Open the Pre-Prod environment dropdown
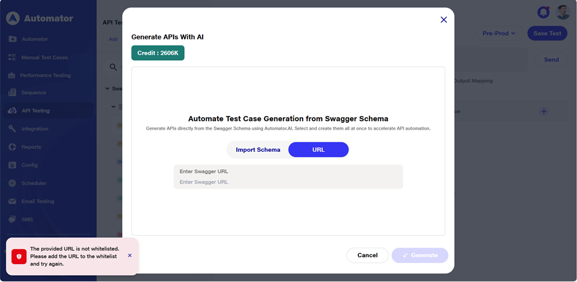577x282 pixels. click(x=498, y=33)
